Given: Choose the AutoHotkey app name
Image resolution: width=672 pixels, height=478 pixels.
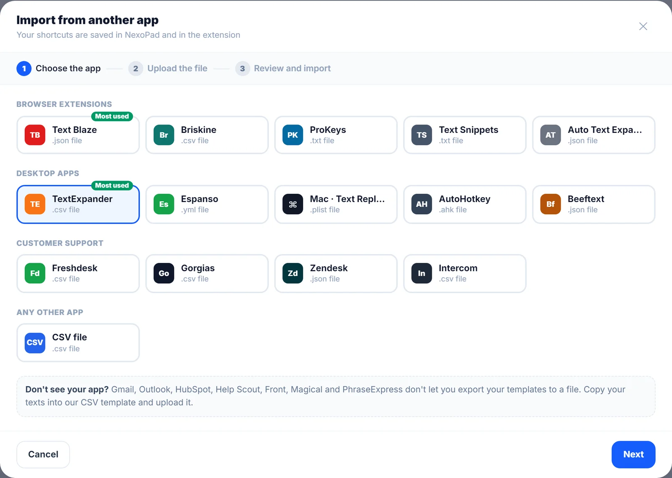Looking at the screenshot, I should (x=465, y=199).
